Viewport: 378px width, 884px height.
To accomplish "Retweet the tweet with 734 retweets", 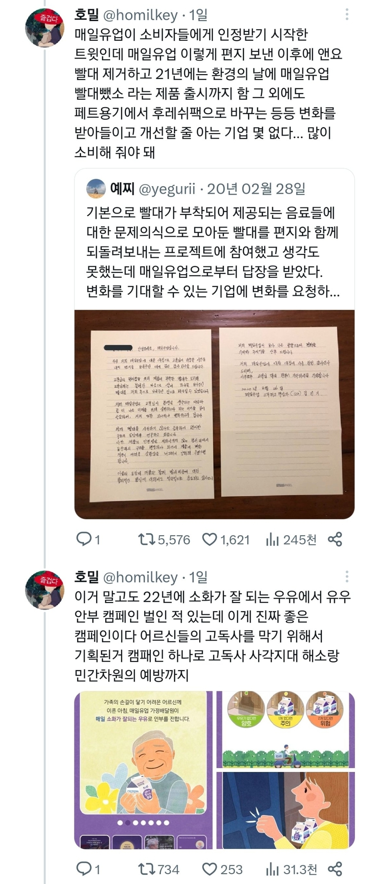I will 147,869.
